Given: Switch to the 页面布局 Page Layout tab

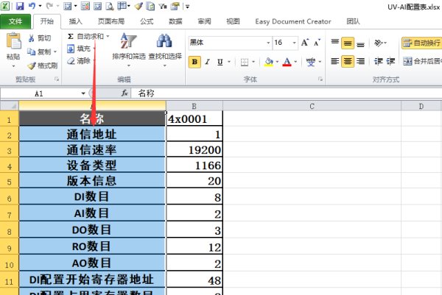Looking at the screenshot, I should click(111, 21).
